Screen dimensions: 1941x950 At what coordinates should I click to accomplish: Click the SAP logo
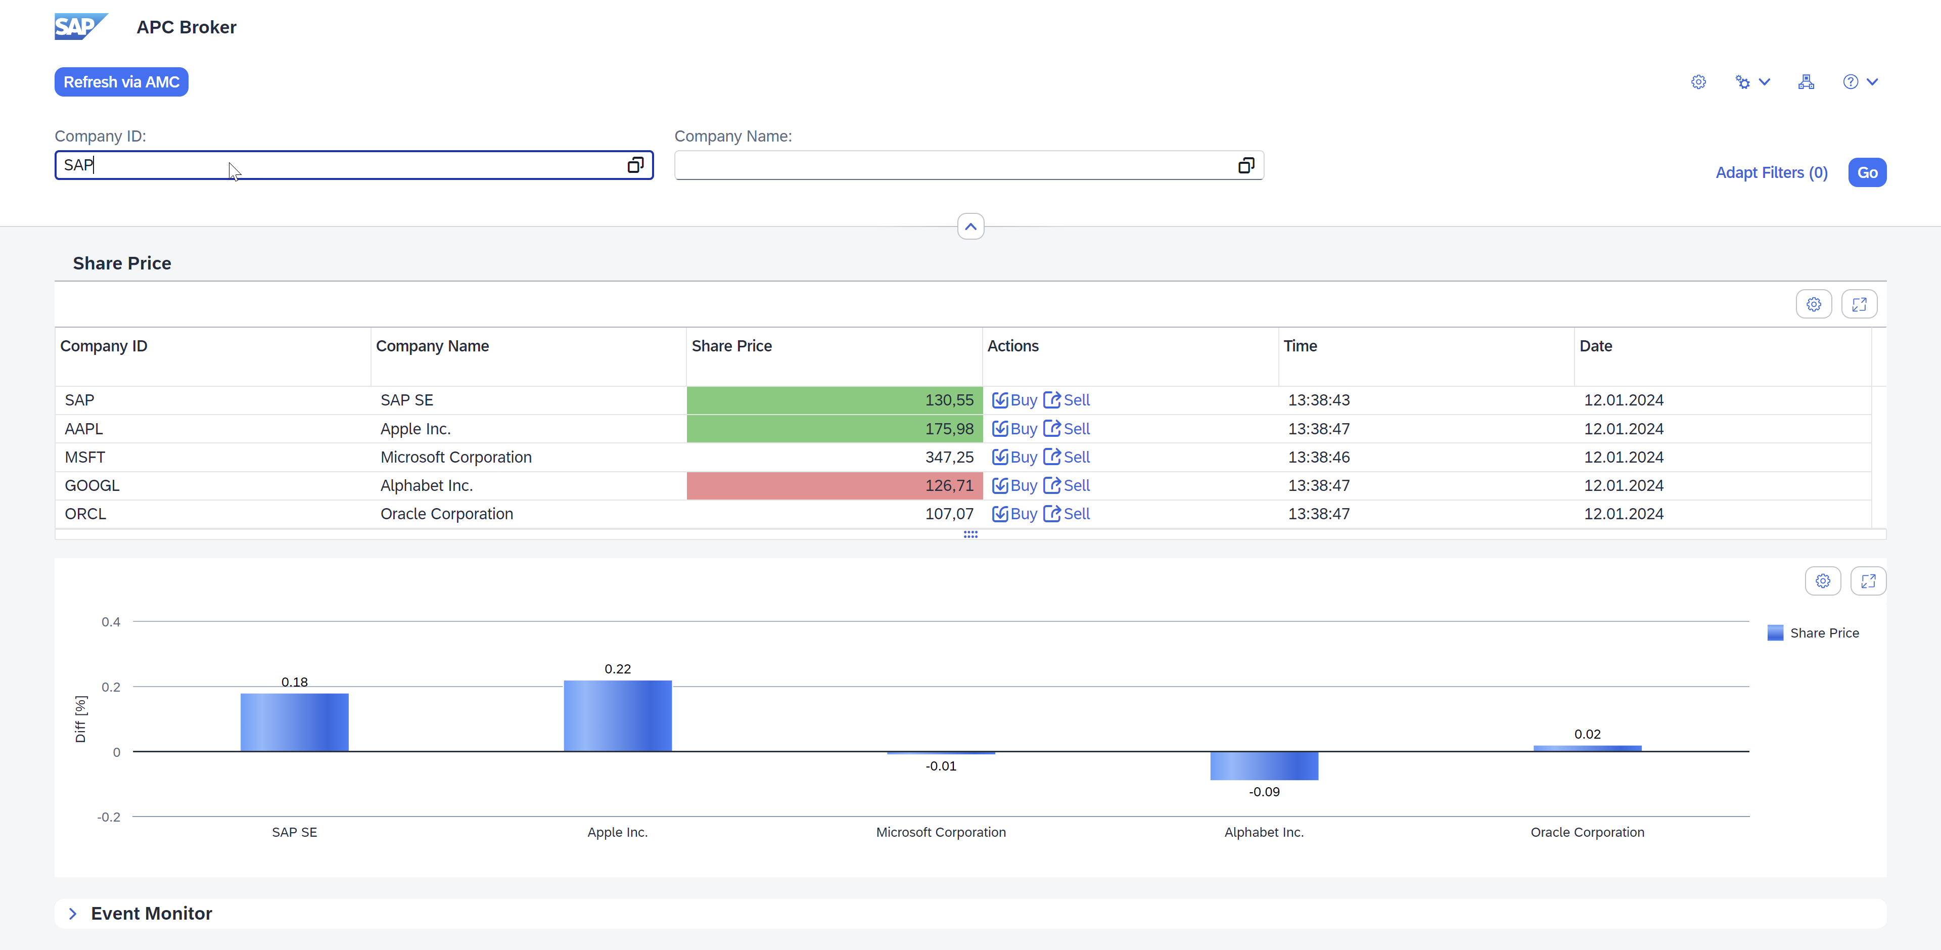80,26
